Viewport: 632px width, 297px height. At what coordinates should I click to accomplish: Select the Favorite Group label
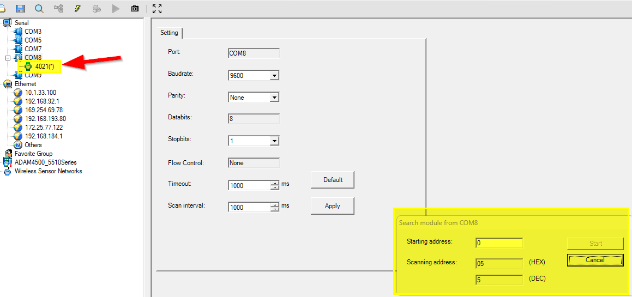[x=33, y=154]
